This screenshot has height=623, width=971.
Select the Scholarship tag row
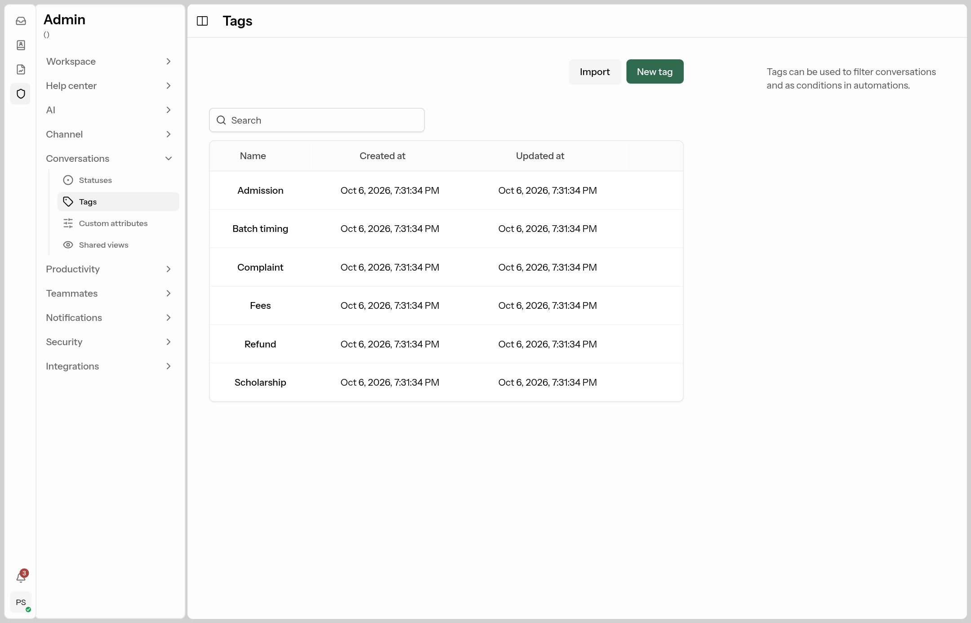coord(446,383)
